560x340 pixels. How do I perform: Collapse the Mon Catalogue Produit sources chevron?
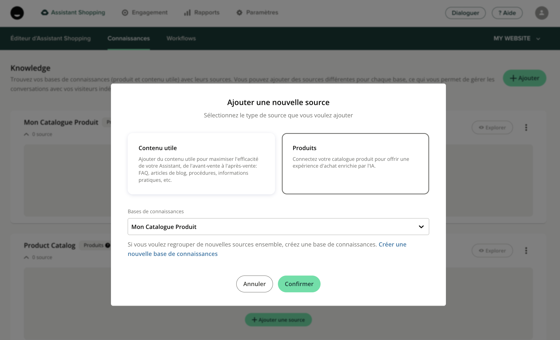[26, 134]
